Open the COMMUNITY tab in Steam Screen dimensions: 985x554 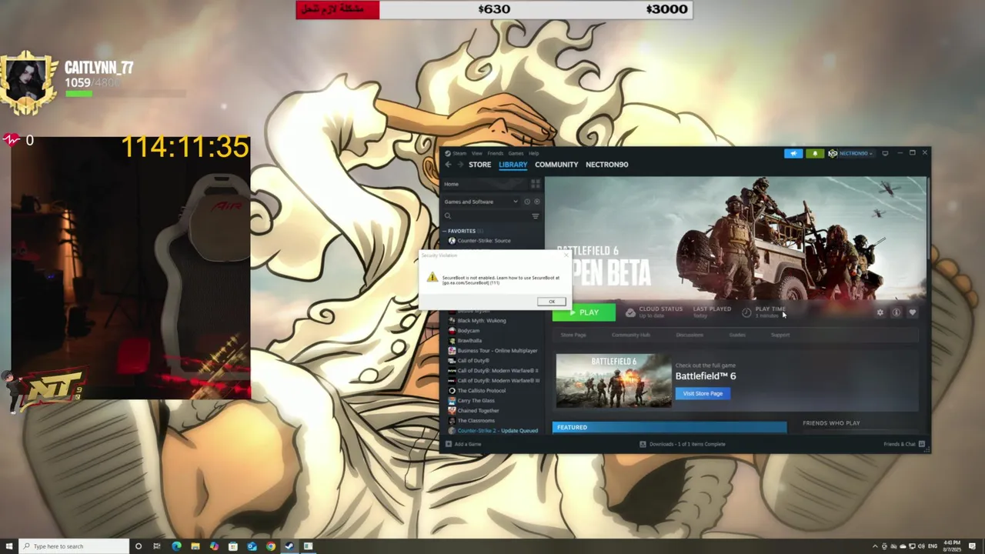[x=556, y=164]
